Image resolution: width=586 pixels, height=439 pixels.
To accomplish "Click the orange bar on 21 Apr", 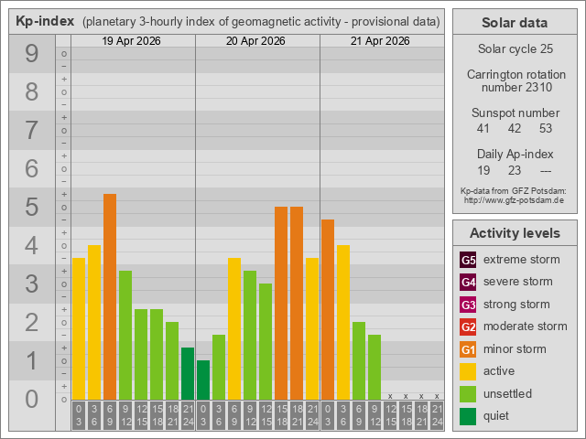I will (x=328, y=309).
